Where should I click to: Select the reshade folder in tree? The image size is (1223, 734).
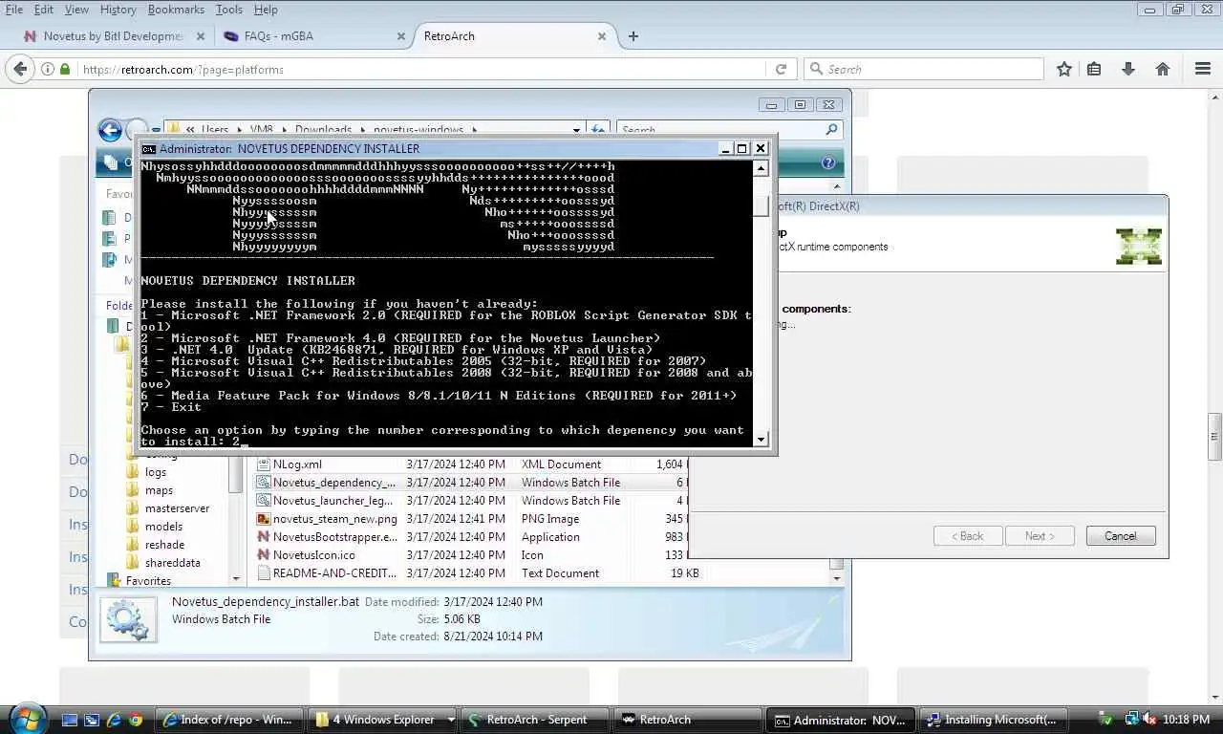click(x=164, y=545)
